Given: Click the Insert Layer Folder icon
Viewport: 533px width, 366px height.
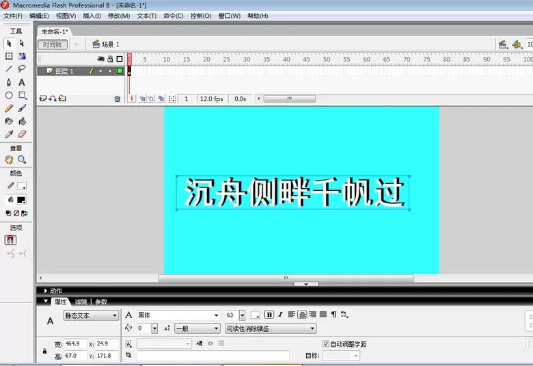Looking at the screenshot, I should pos(62,99).
